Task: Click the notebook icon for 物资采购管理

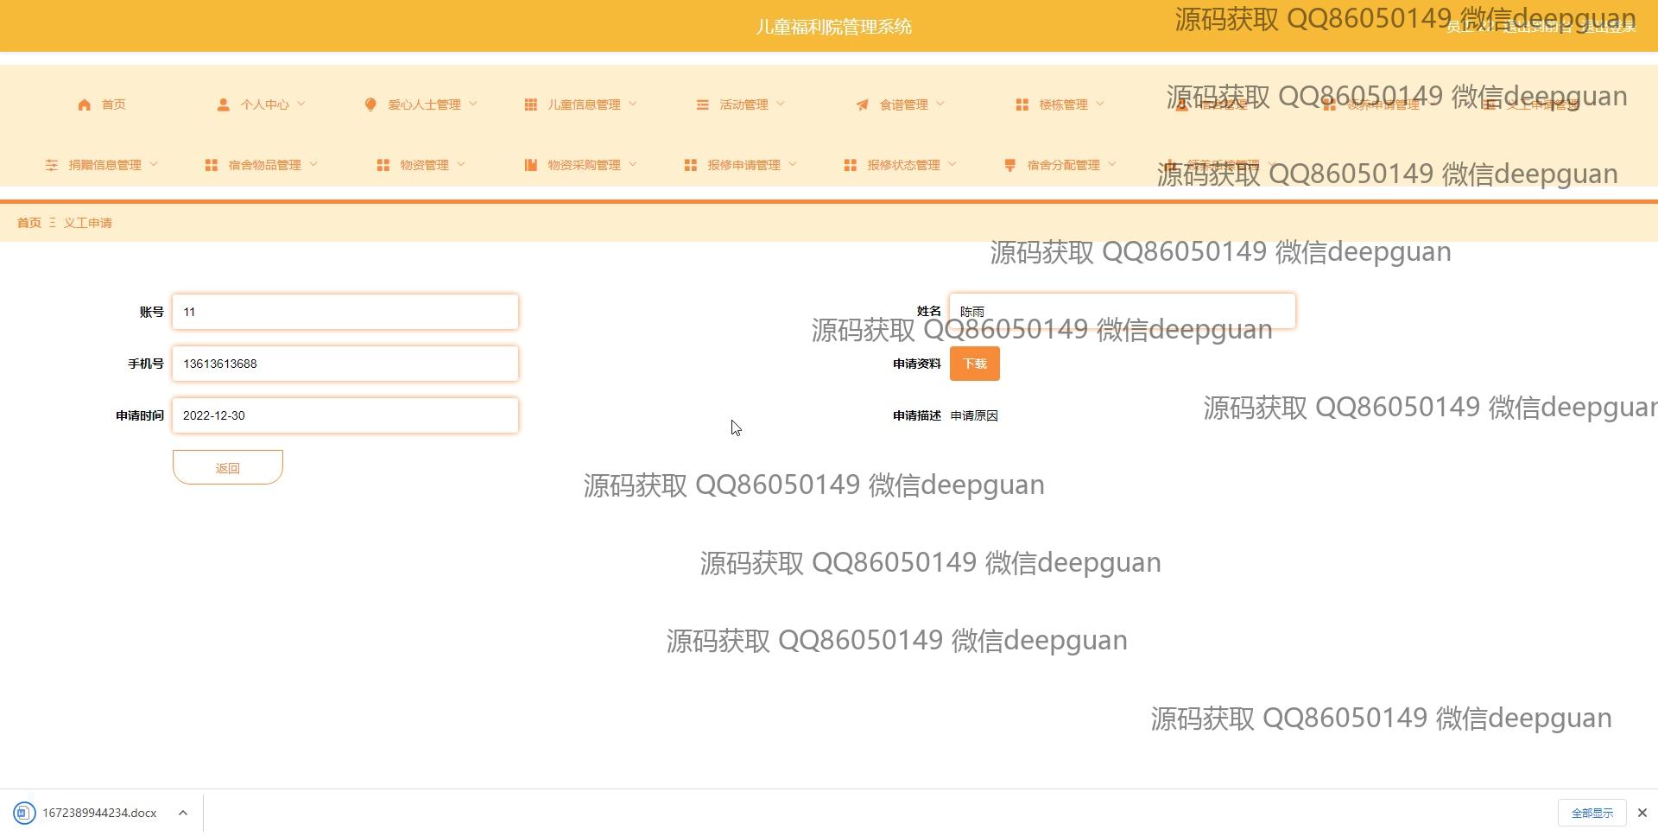Action: pos(530,165)
